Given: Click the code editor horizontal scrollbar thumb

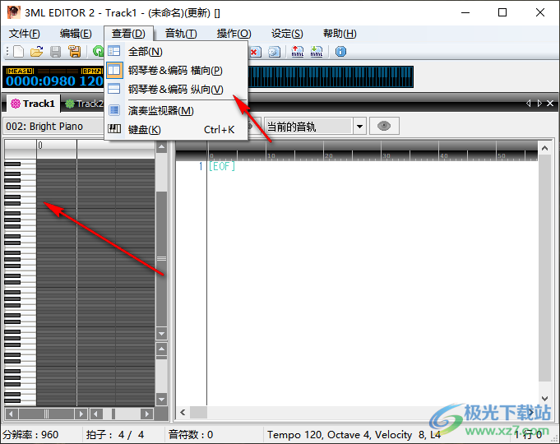Looking at the screenshot, I should tap(198, 412).
